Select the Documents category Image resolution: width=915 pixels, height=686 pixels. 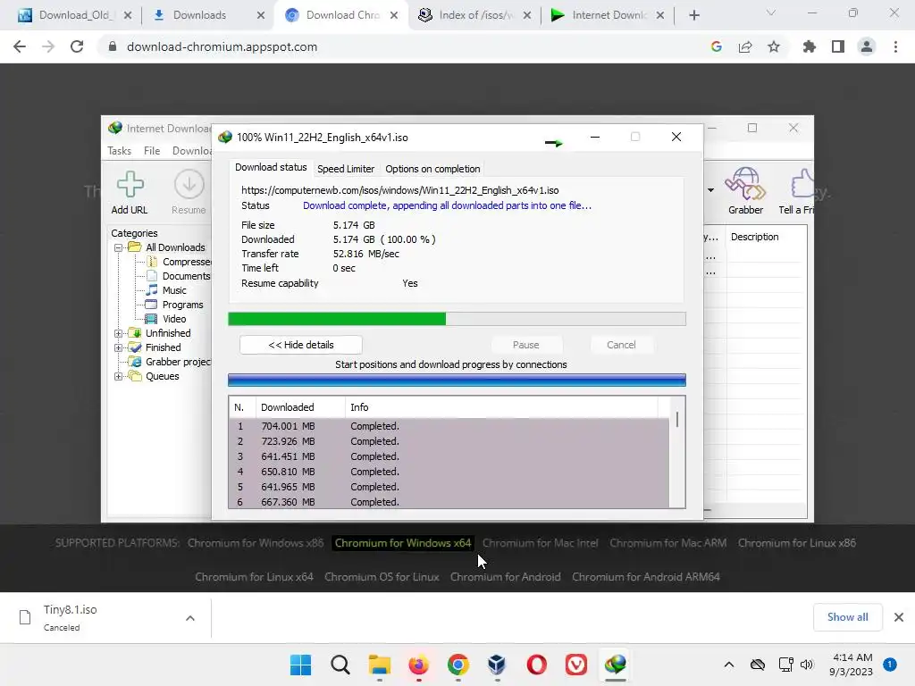click(186, 276)
